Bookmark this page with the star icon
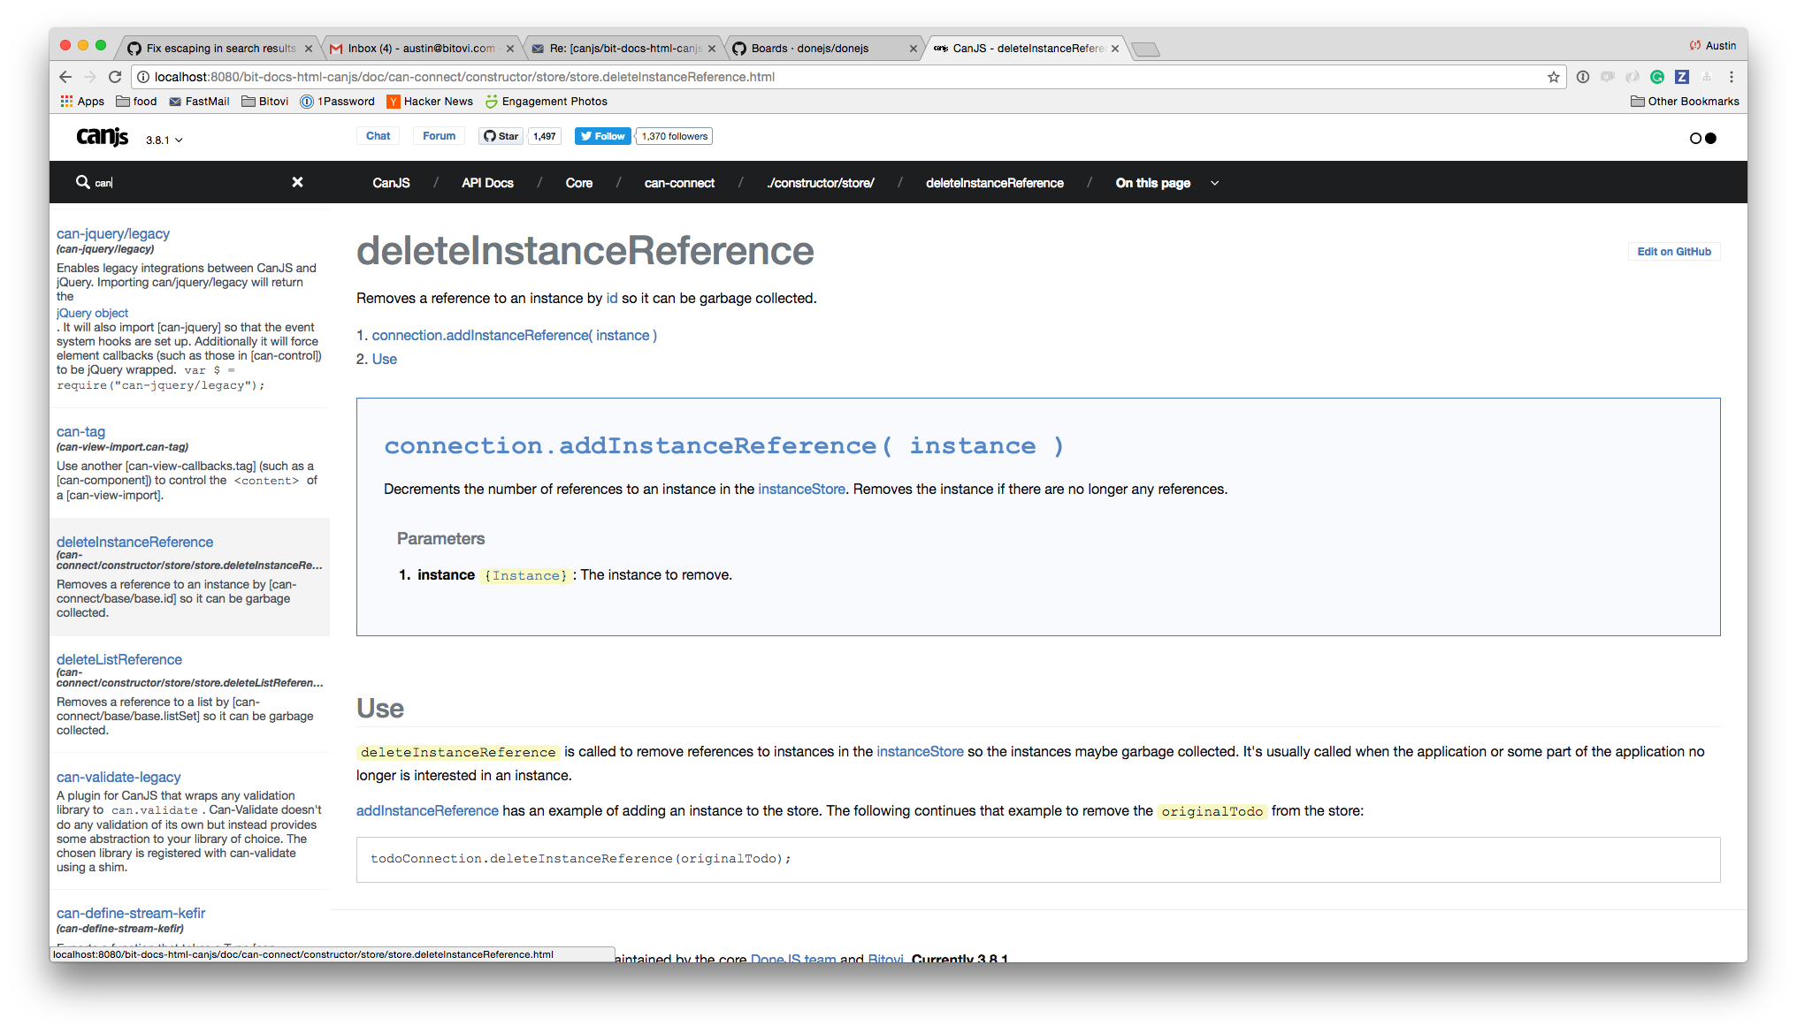 (1553, 77)
